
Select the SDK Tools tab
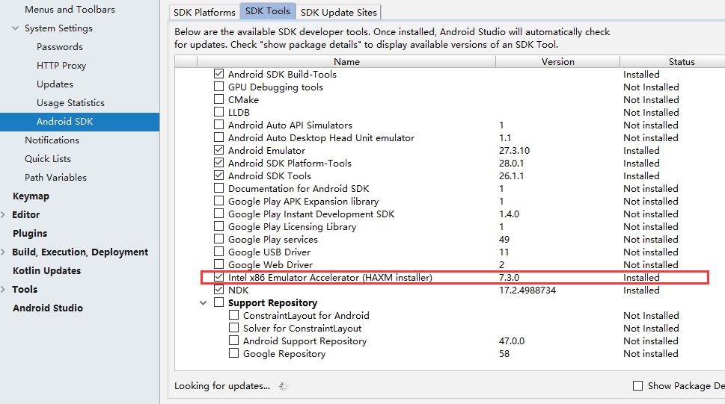click(268, 11)
